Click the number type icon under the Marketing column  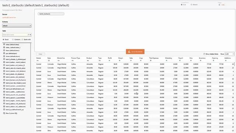(166, 61)
